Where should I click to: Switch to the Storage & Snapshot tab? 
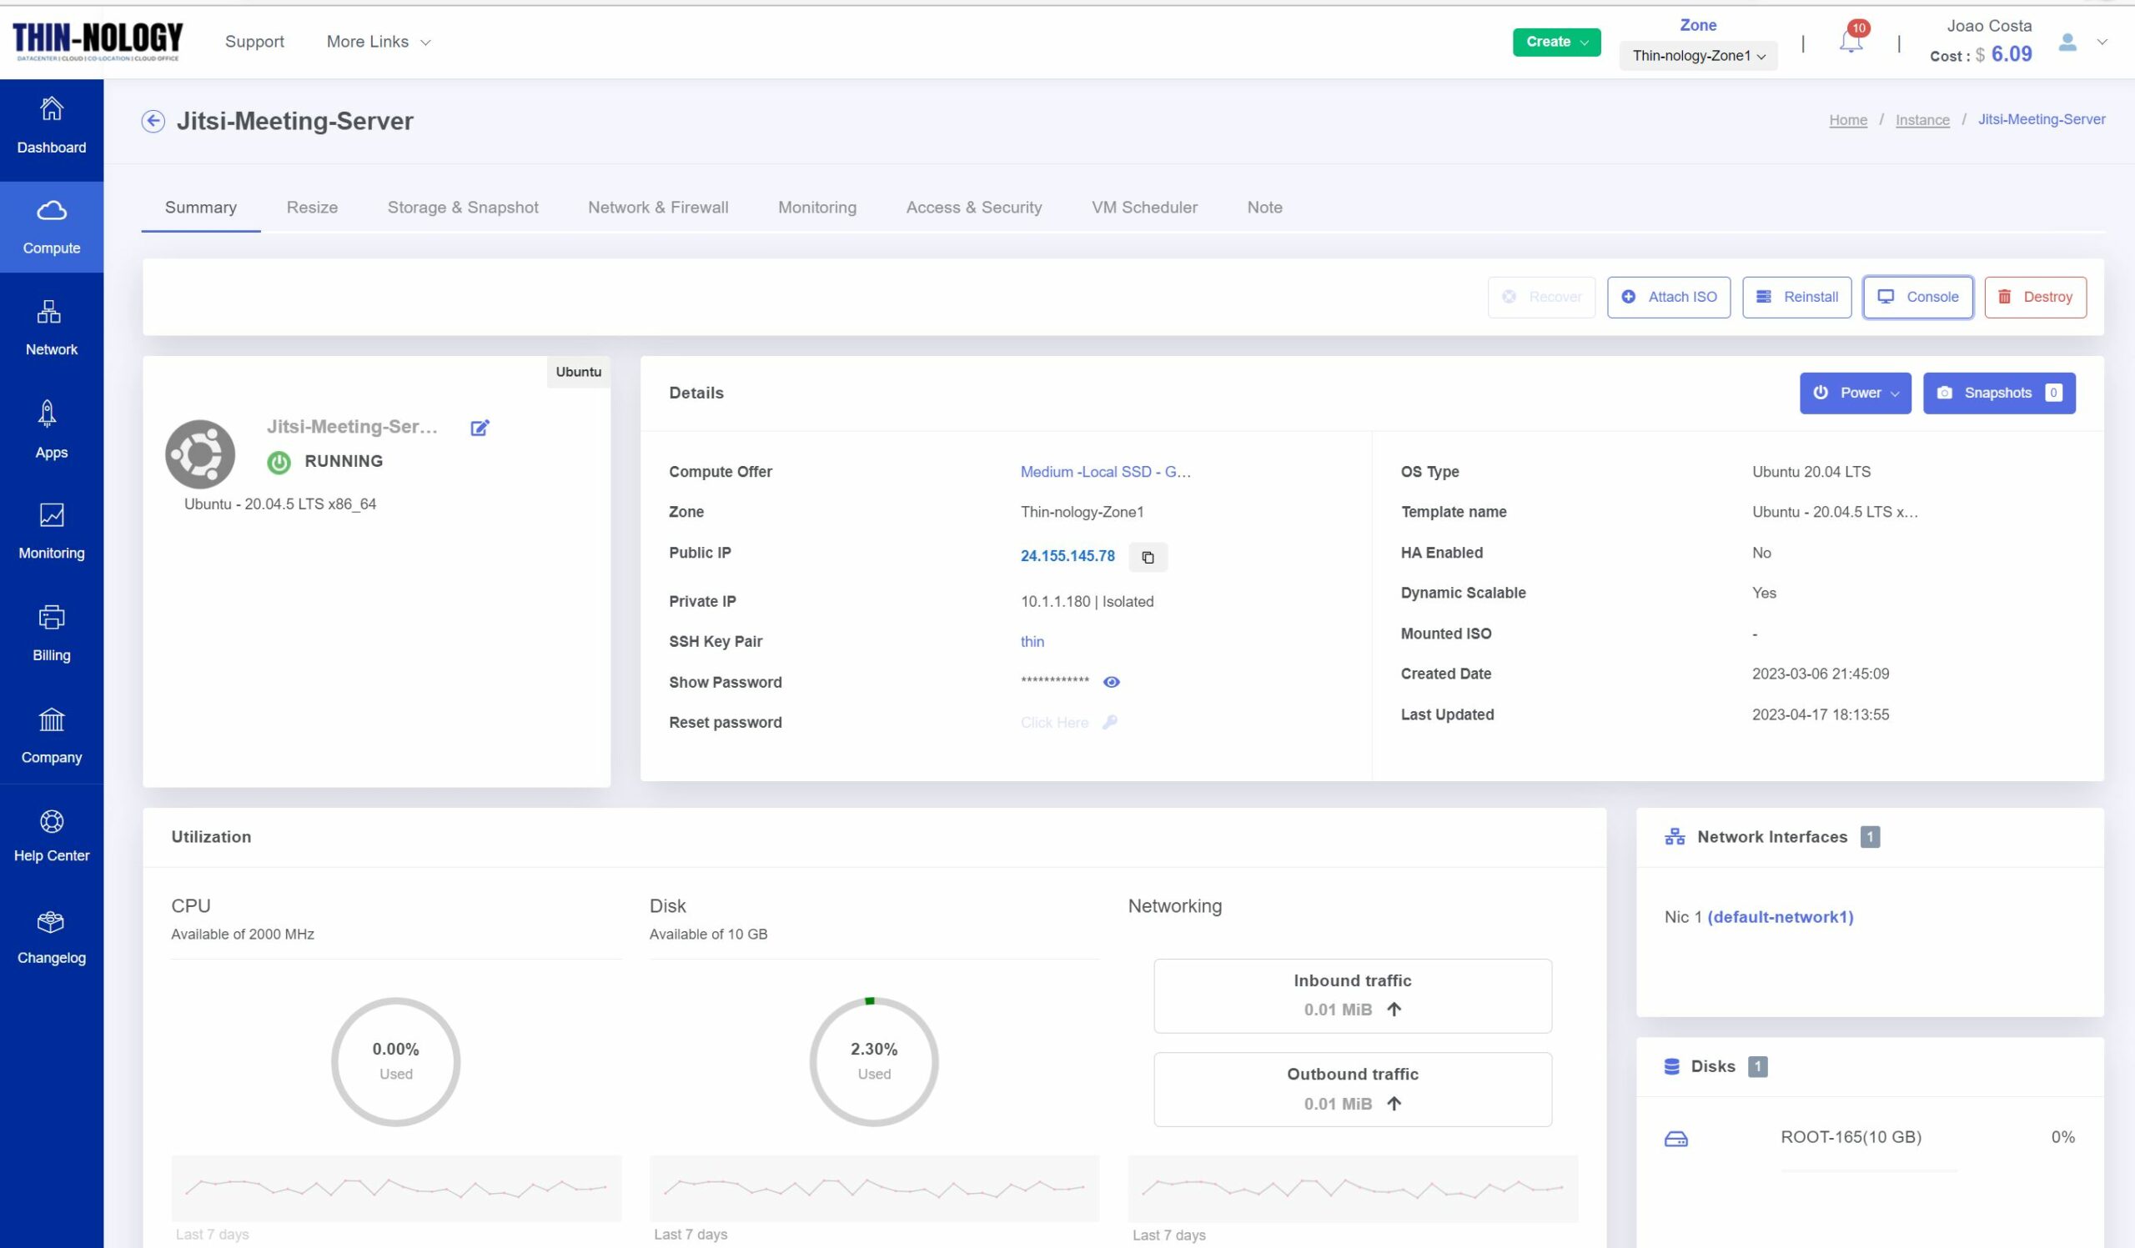[462, 207]
